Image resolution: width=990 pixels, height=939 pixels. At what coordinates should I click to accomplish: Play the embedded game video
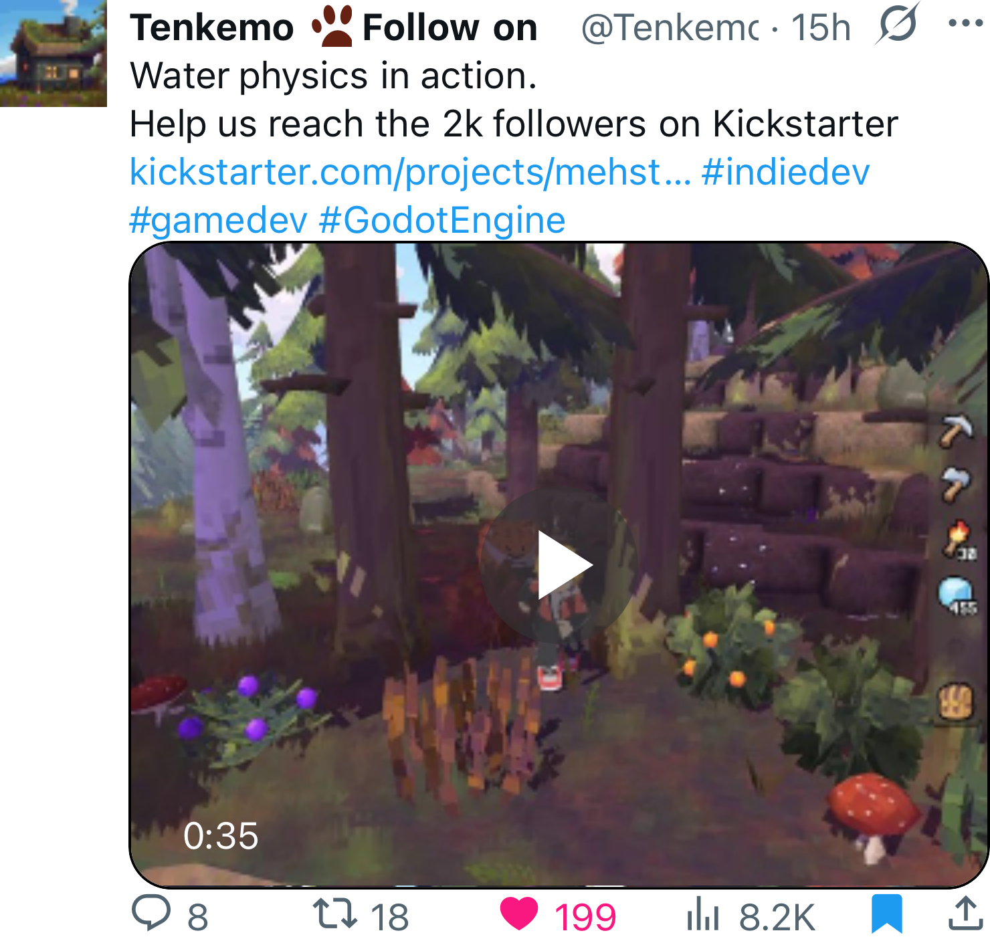[x=559, y=566]
